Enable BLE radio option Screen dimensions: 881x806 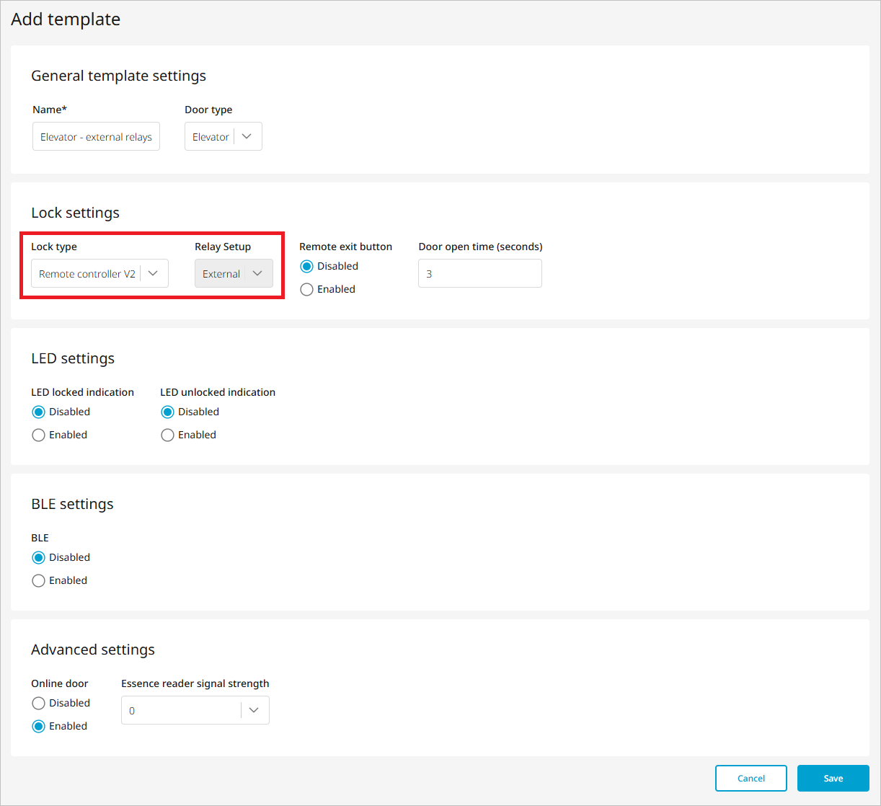pyautogui.click(x=39, y=581)
